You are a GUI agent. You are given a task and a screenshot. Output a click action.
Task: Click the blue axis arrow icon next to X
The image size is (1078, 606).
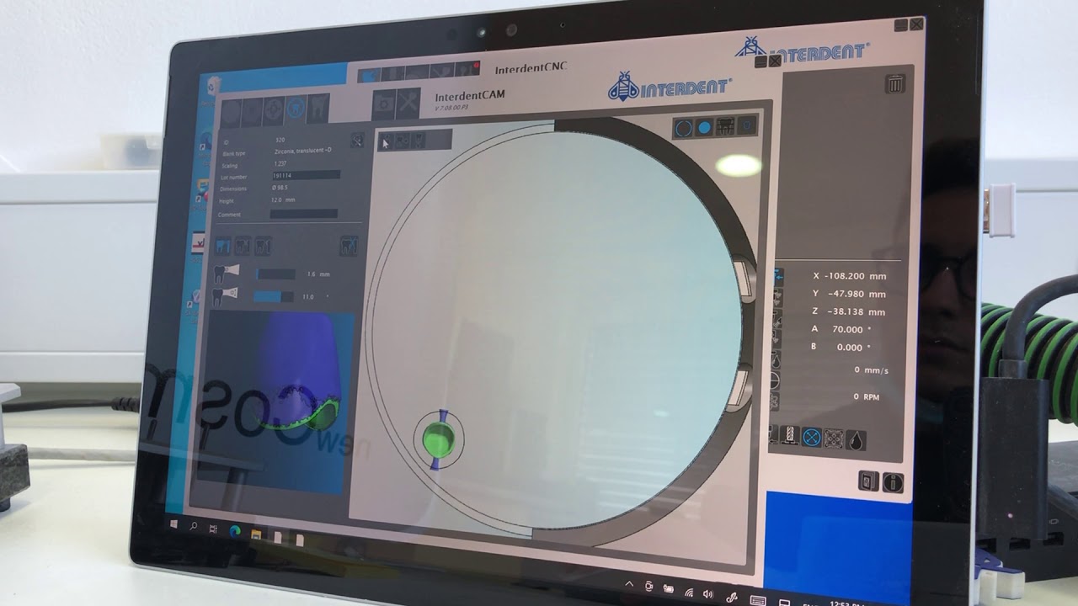(x=777, y=275)
